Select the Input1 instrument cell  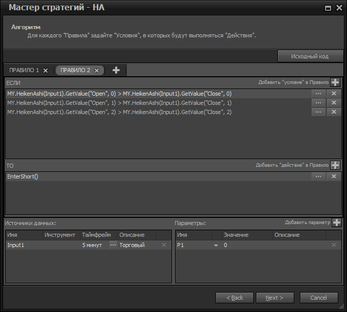60,246
